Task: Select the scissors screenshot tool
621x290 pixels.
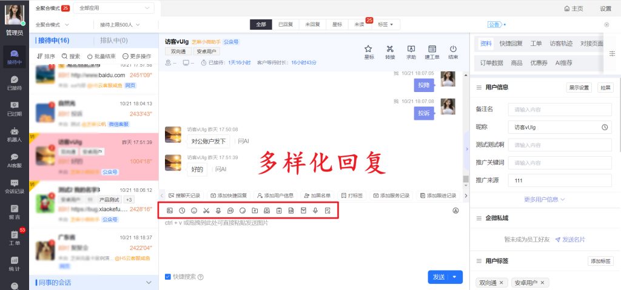Action: 206,211
